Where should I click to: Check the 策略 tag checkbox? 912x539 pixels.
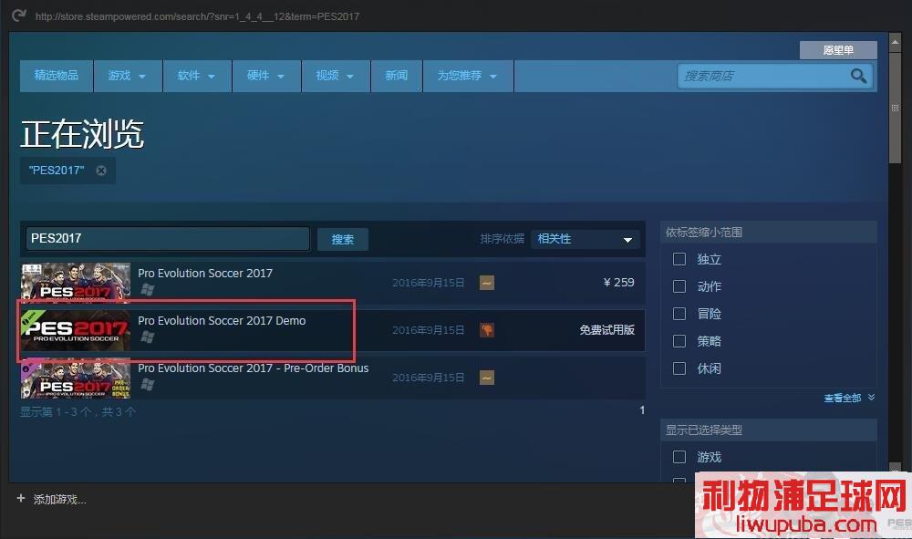click(x=679, y=341)
